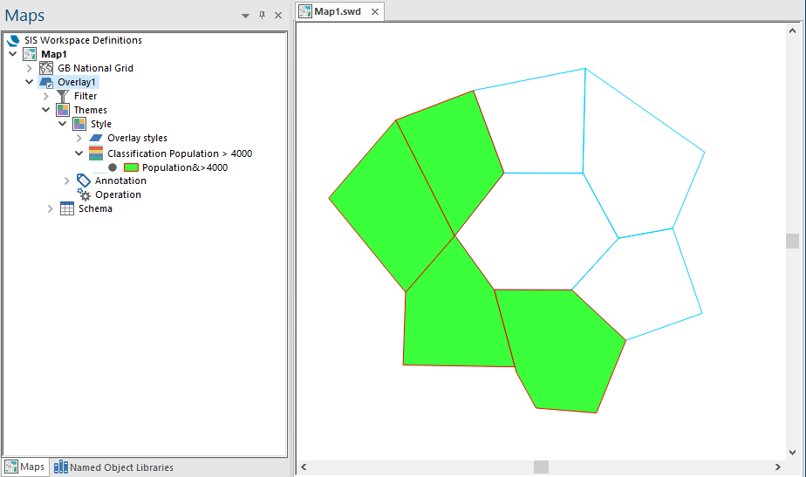Collapse the Overlay1 tree node

click(x=30, y=82)
